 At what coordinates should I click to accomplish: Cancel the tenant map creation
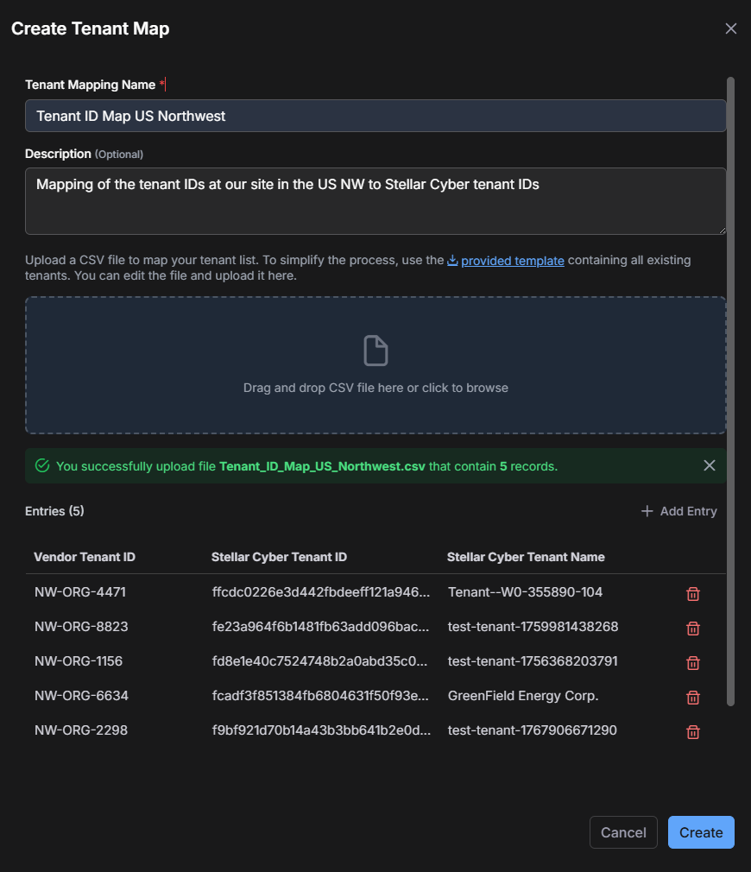pos(623,832)
